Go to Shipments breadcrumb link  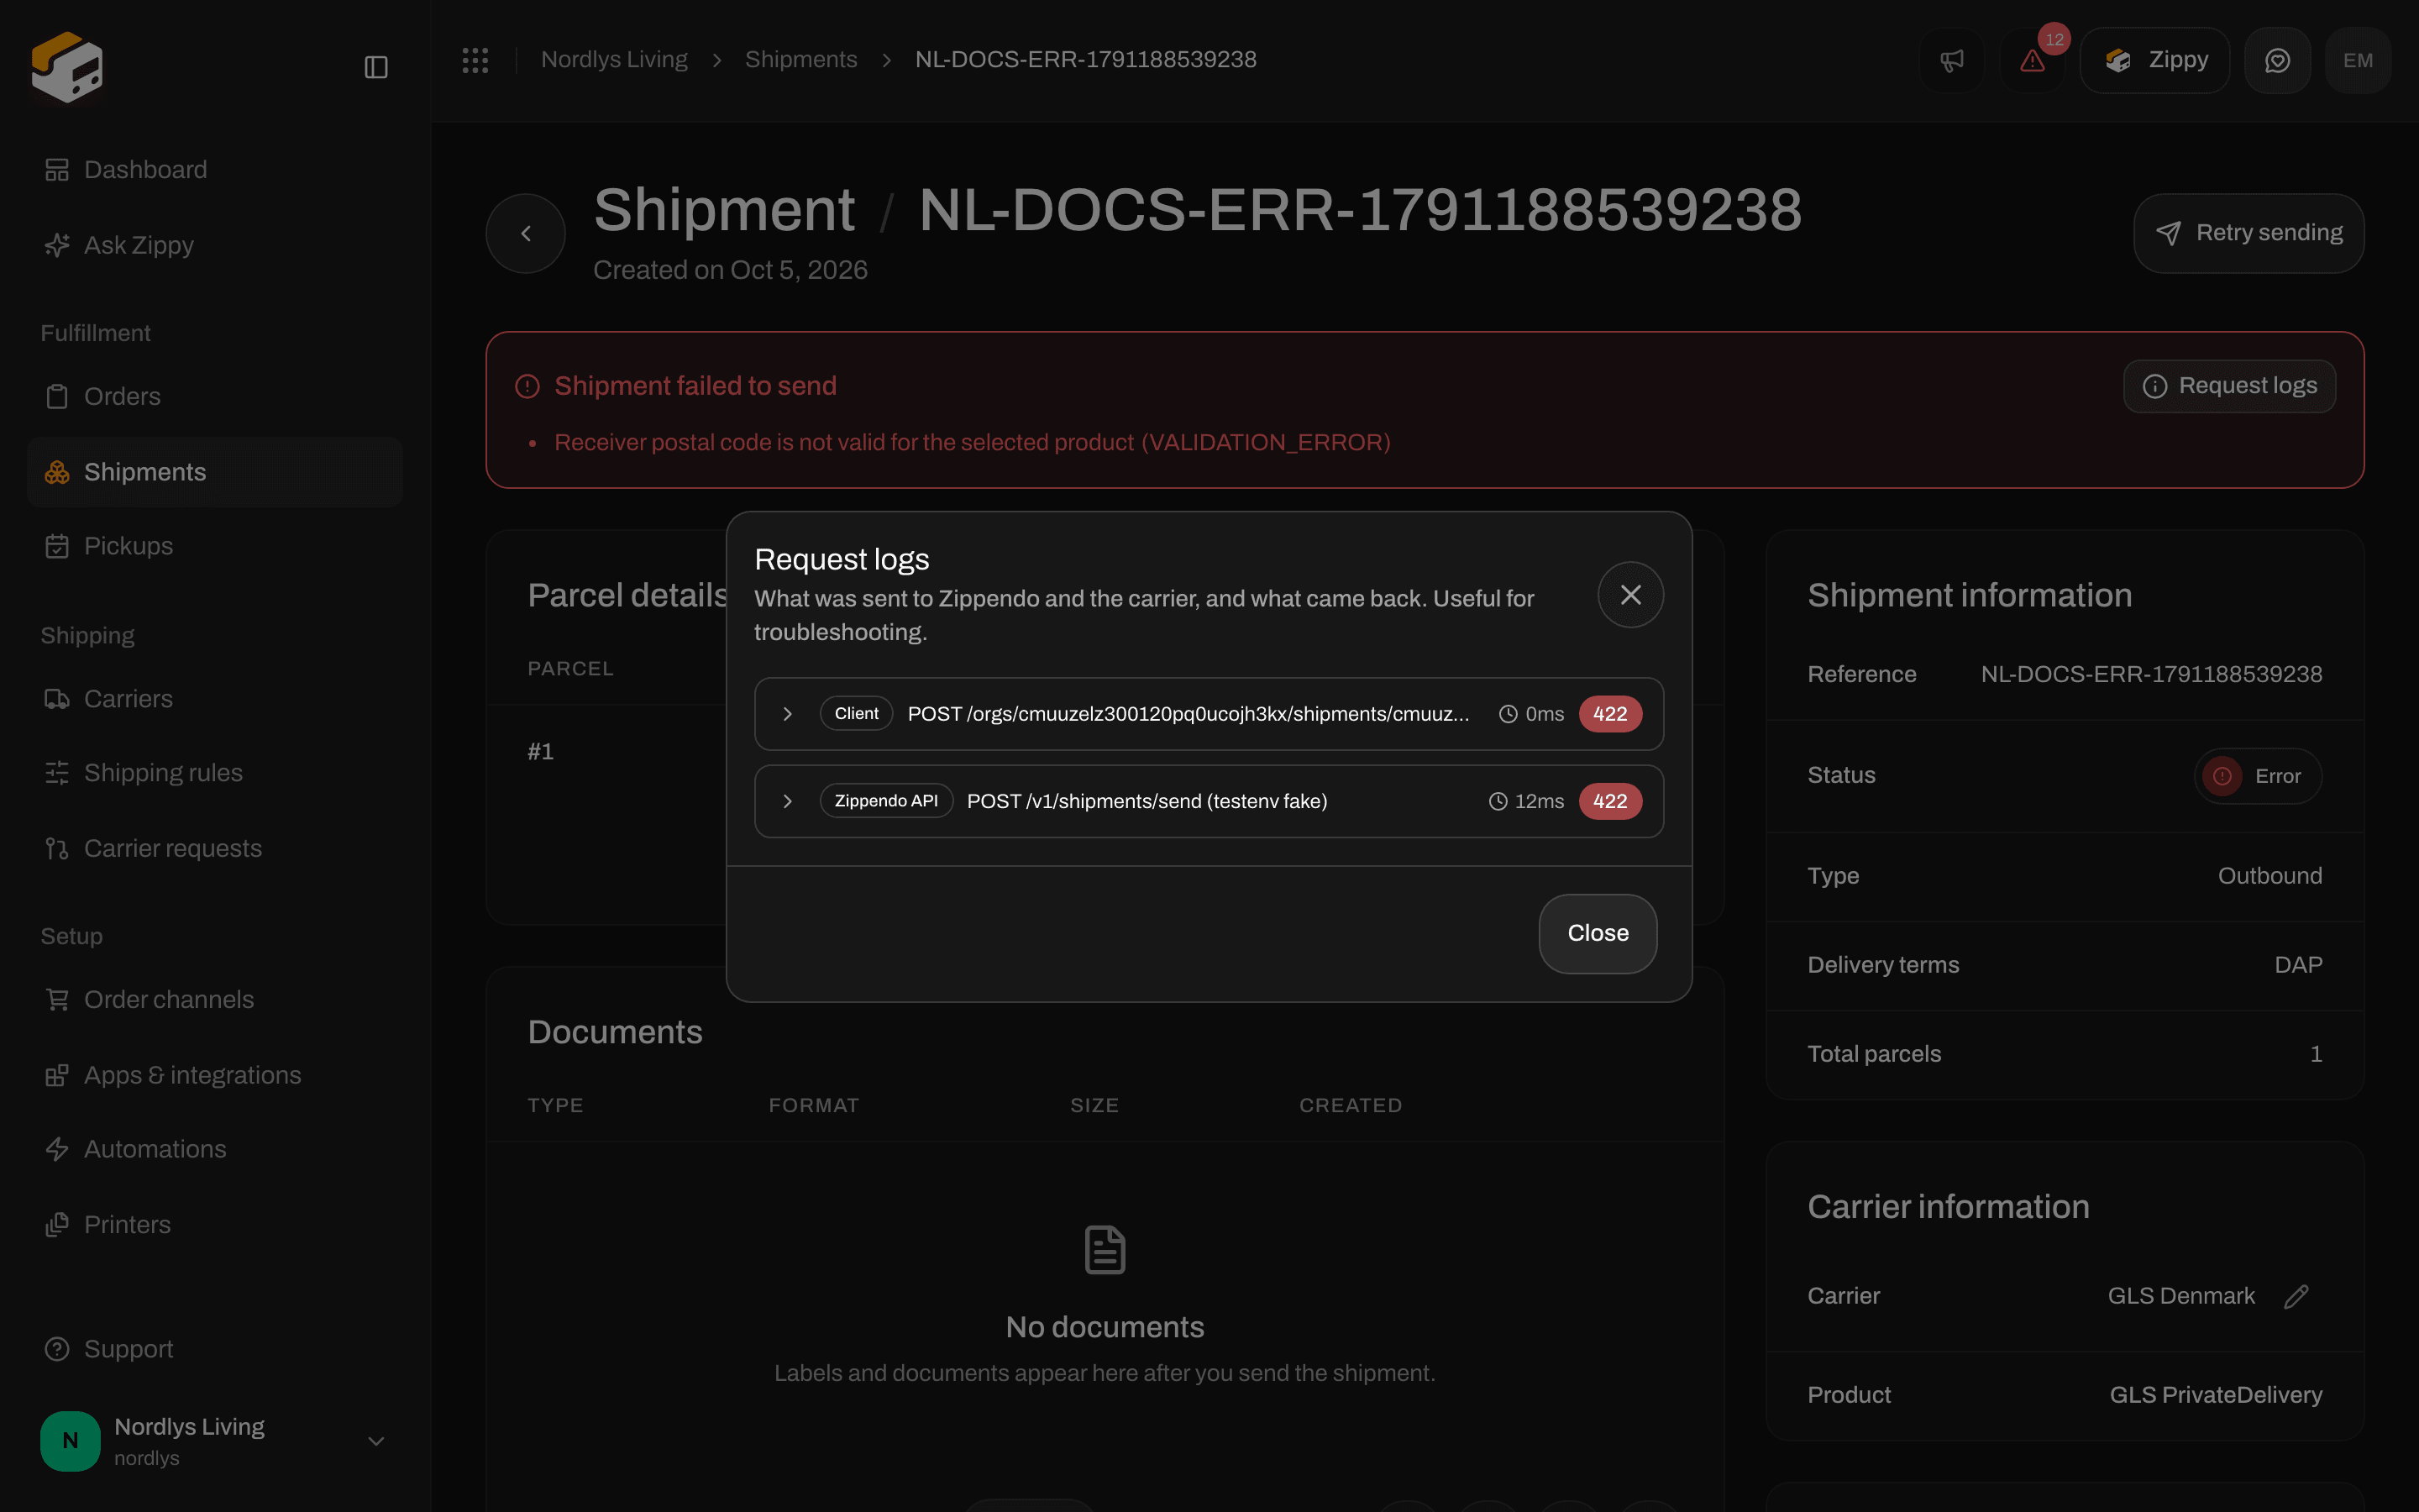pyautogui.click(x=800, y=60)
